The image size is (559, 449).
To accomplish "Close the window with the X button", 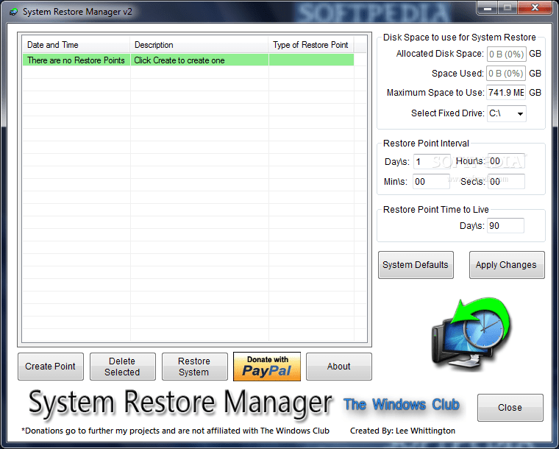I will 535,7.
